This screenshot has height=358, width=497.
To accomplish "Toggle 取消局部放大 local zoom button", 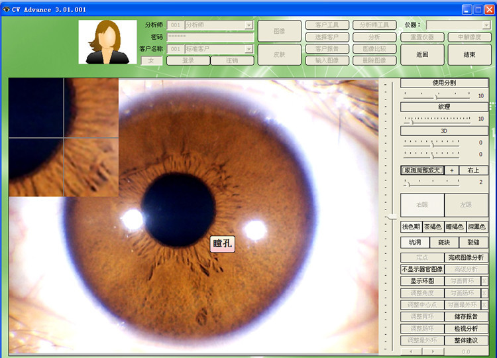I will pos(422,170).
